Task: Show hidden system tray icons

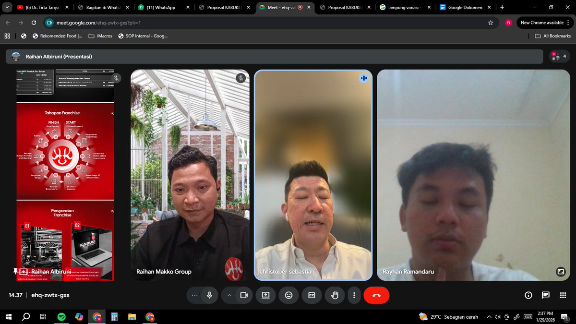Action: (x=489, y=317)
